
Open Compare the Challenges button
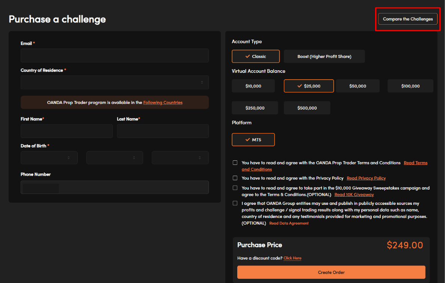pos(408,19)
